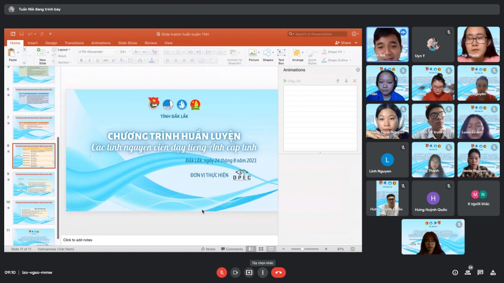The height and width of the screenshot is (283, 504).
Task: Toggle the Notes pane in status bar
Action: coord(208,249)
